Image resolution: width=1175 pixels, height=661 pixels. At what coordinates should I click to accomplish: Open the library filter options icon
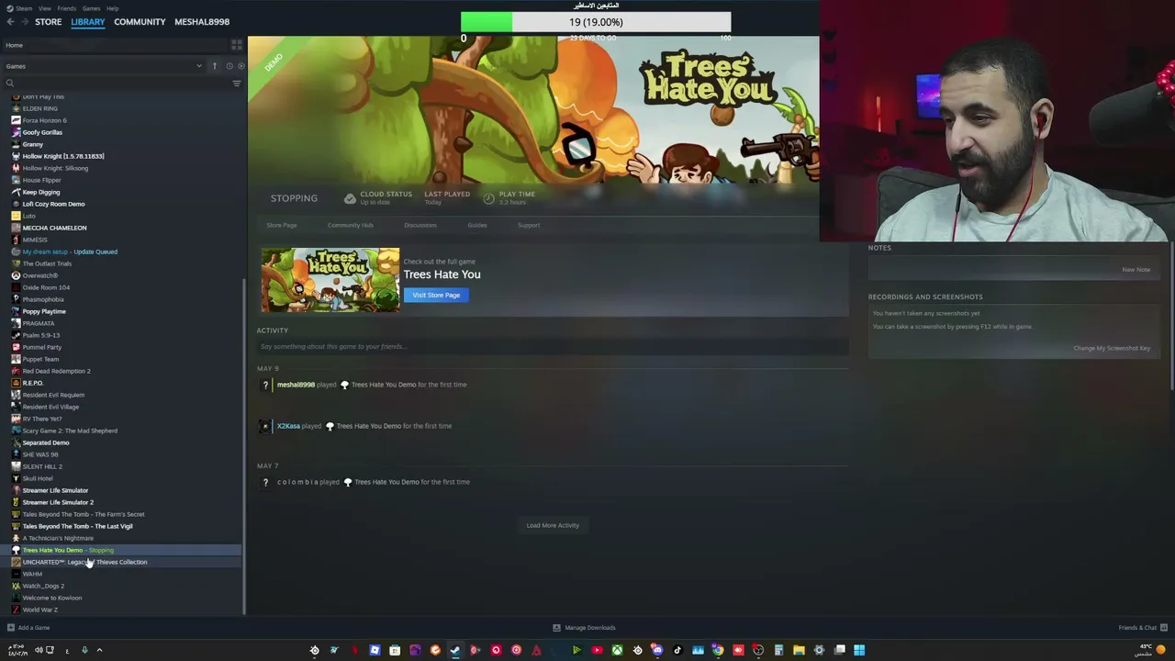pos(237,84)
